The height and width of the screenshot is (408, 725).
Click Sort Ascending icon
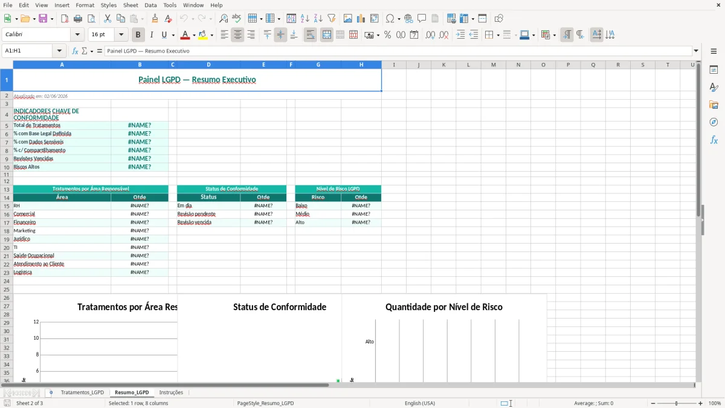coord(304,19)
